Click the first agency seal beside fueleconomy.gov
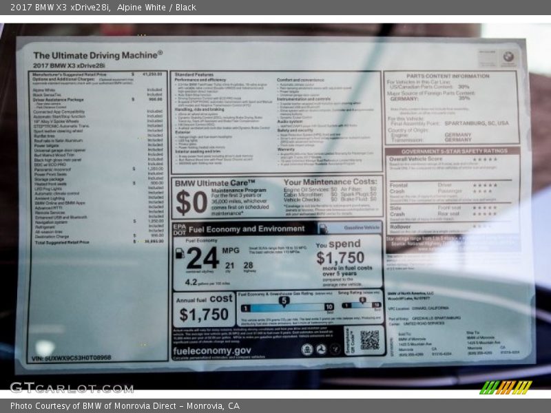The height and width of the screenshot is (413, 551). [x=307, y=350]
